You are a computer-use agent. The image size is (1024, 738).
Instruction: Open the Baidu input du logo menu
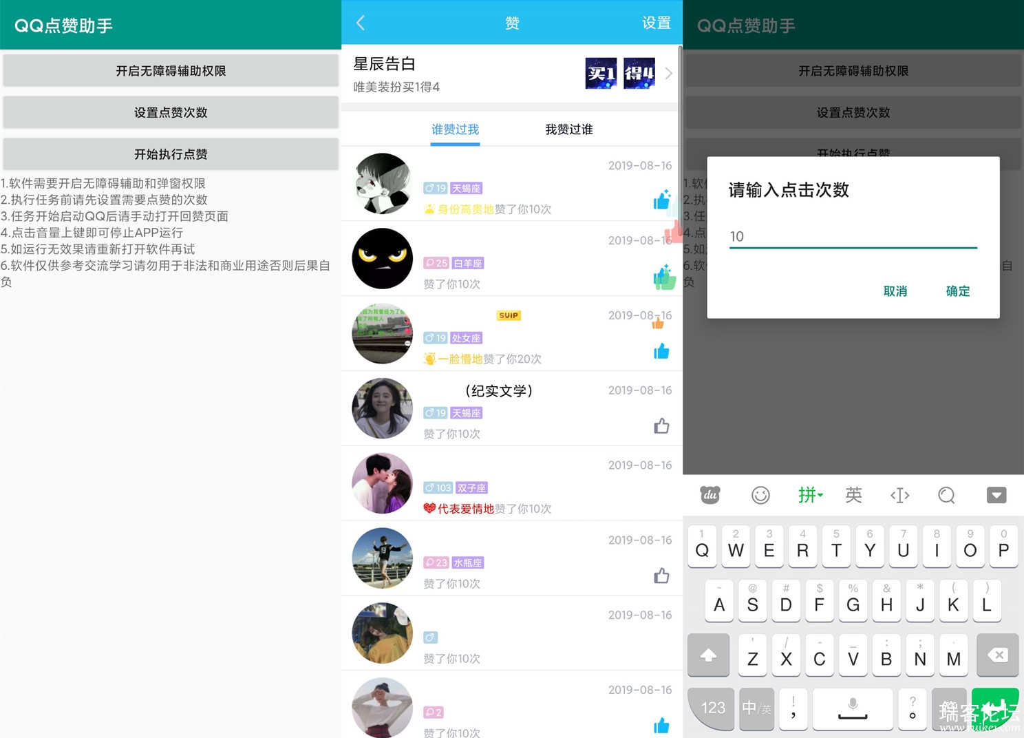point(710,495)
